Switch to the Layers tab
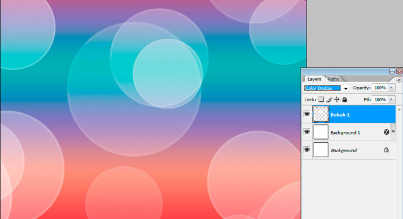 [314, 79]
